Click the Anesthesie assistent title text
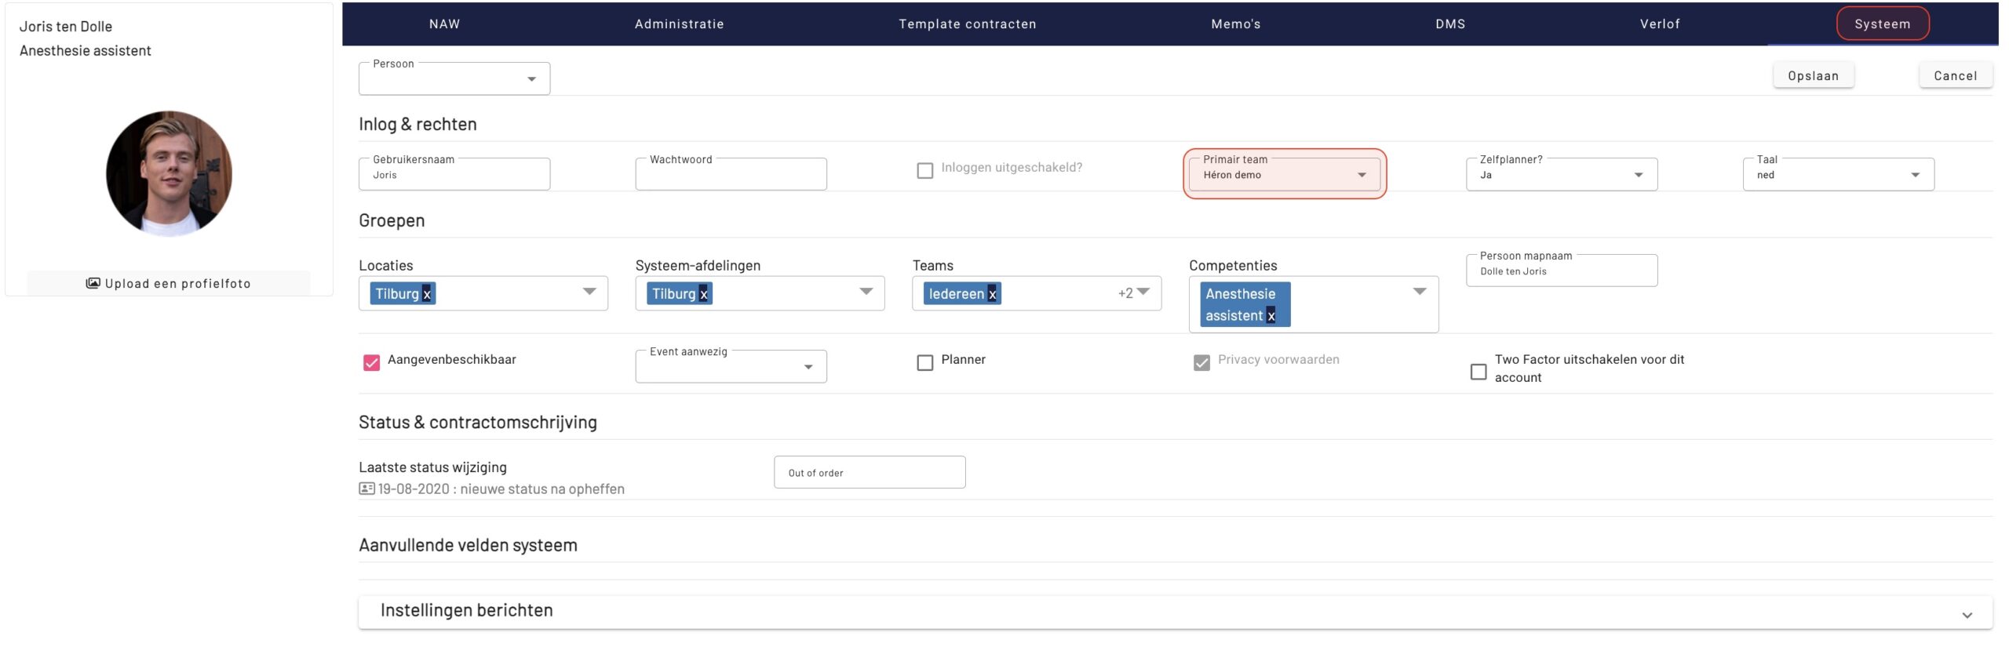The width and height of the screenshot is (2009, 654). click(x=85, y=51)
